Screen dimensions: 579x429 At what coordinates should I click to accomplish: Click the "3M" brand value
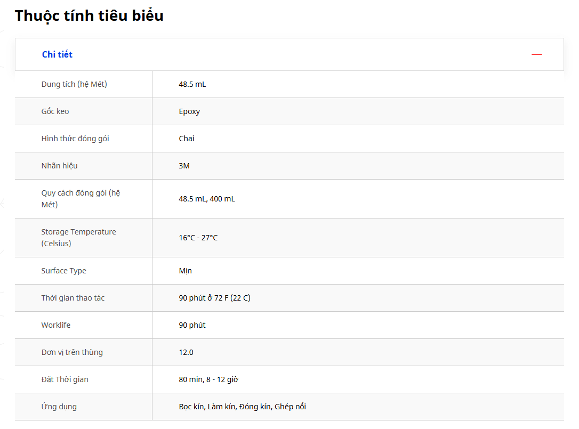point(184,166)
